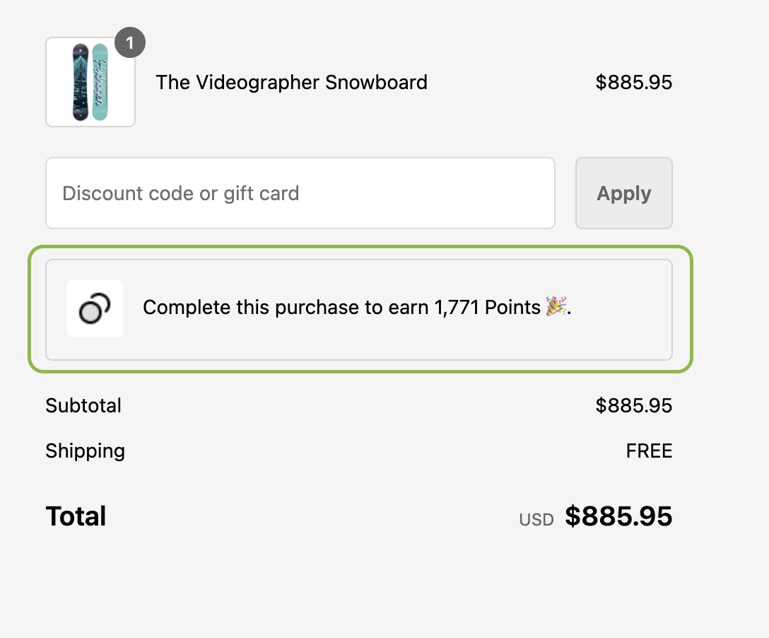This screenshot has width=769, height=638.
Task: Click the party popper emoji in rewards banner
Action: coord(556,307)
